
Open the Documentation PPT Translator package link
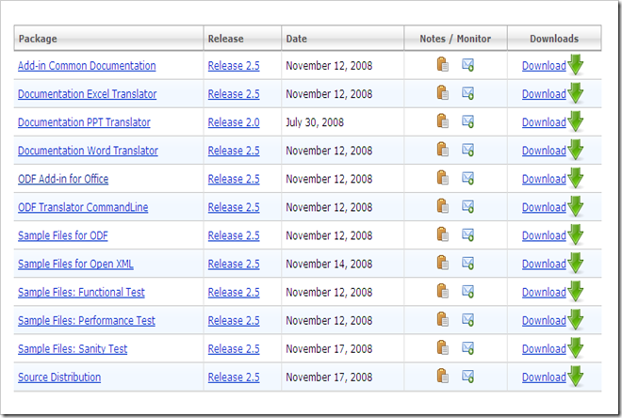[84, 122]
